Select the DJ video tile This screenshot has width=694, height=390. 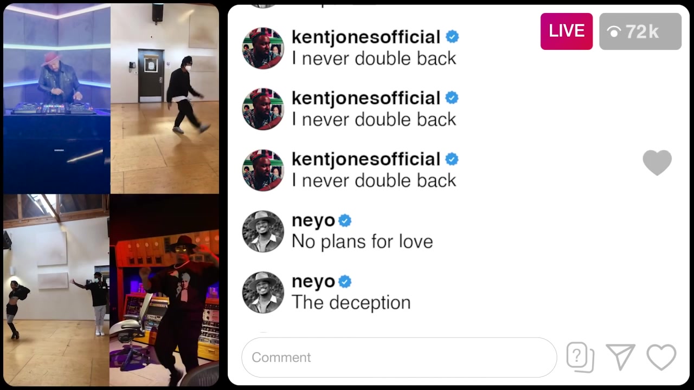(57, 99)
